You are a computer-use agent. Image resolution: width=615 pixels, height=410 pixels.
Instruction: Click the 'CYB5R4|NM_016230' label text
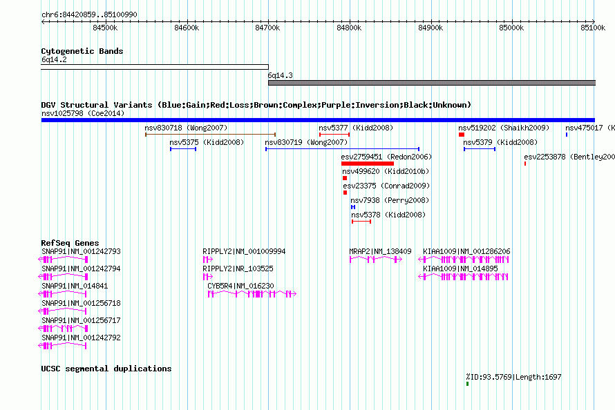click(241, 286)
